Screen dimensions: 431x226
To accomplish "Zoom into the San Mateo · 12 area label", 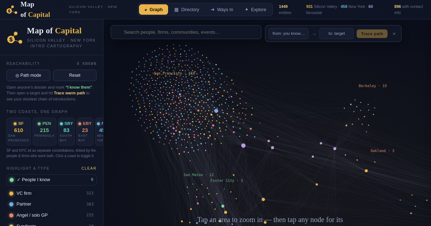I will tap(199, 175).
